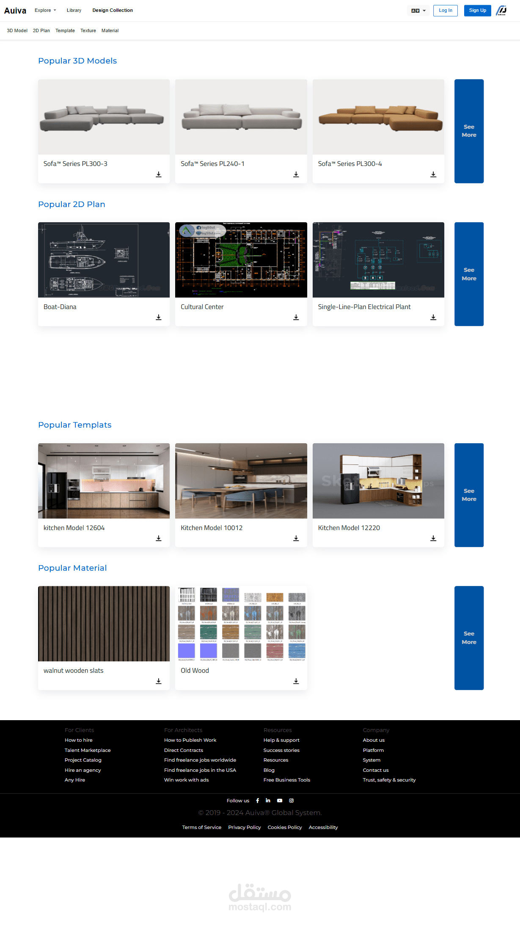Open Terms of Service link
Viewport: 520px width, 931px height.
tap(202, 827)
